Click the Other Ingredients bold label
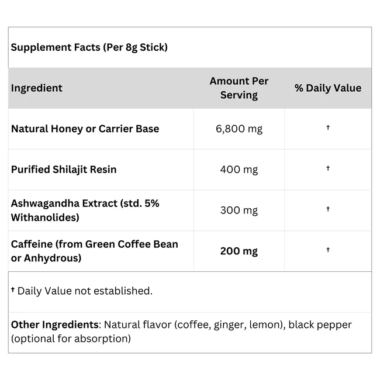The width and height of the screenshot is (380, 380). [x=55, y=324]
